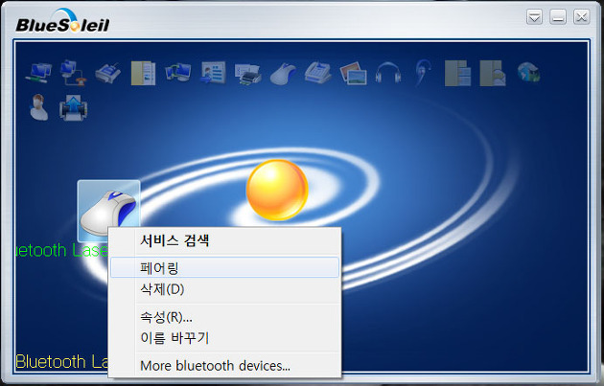The image size is (604, 386).
Task: Select the Dial-up Networking icon with red telephone
Action: pyautogui.click(x=73, y=73)
